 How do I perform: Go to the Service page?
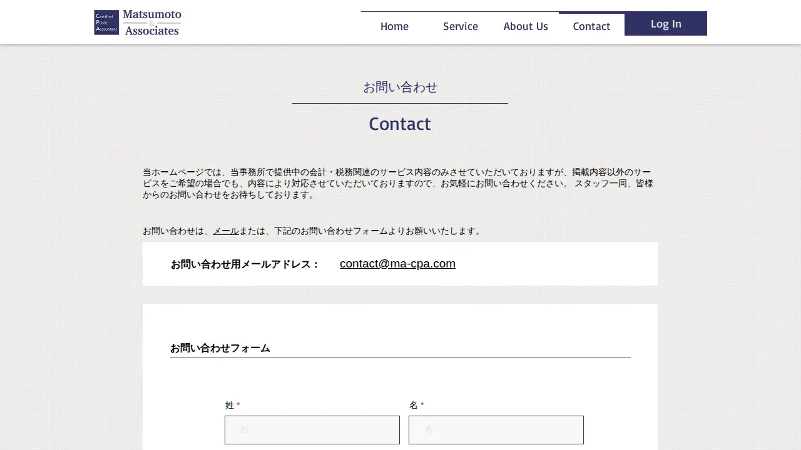point(461,26)
